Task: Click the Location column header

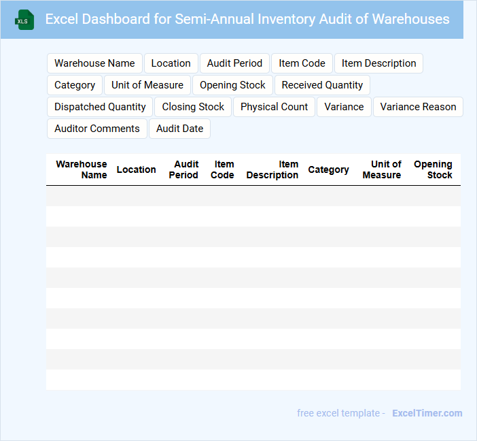Action: tap(136, 169)
